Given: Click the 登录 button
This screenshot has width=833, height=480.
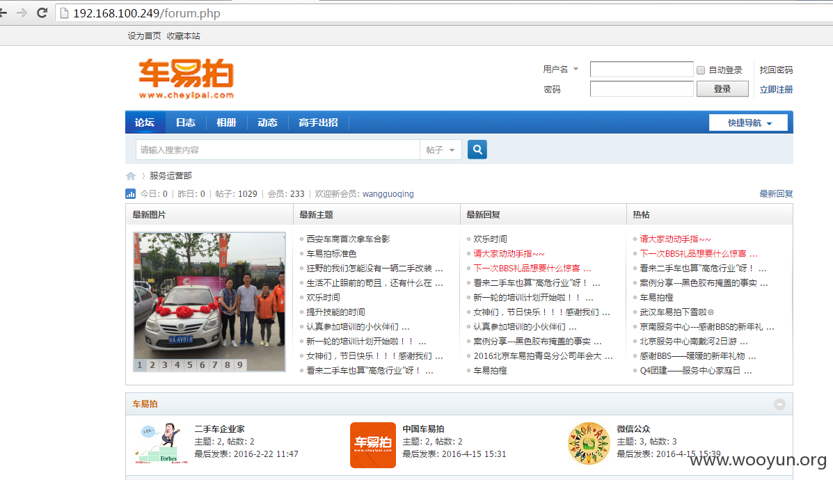Looking at the screenshot, I should coord(722,88).
